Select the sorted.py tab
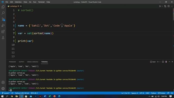This screenshot has height=98, width=174. (15, 6)
